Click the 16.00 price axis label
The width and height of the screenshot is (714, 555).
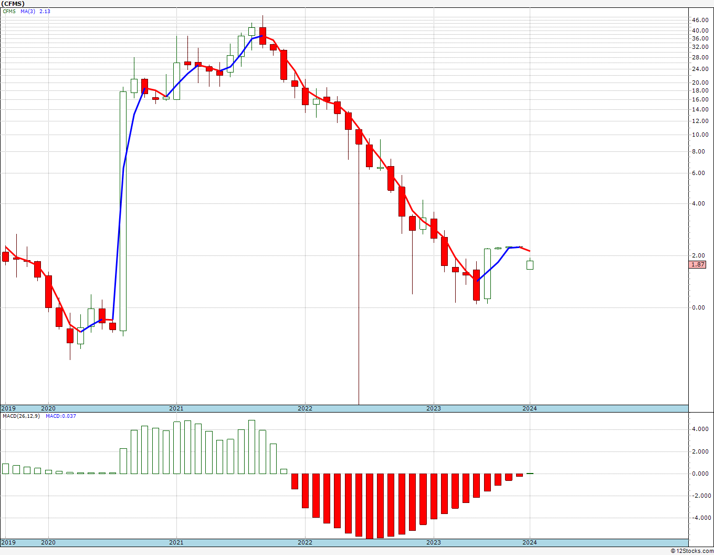700,99
